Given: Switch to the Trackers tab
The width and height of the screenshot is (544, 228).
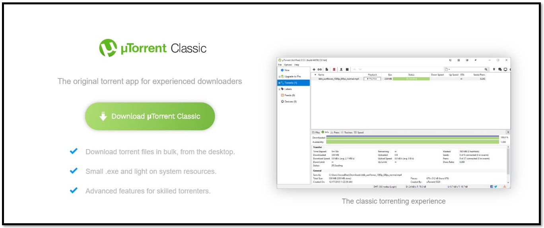Looking at the screenshot, I should click(347, 132).
